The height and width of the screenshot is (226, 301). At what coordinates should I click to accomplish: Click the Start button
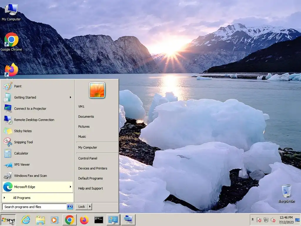[8, 220]
